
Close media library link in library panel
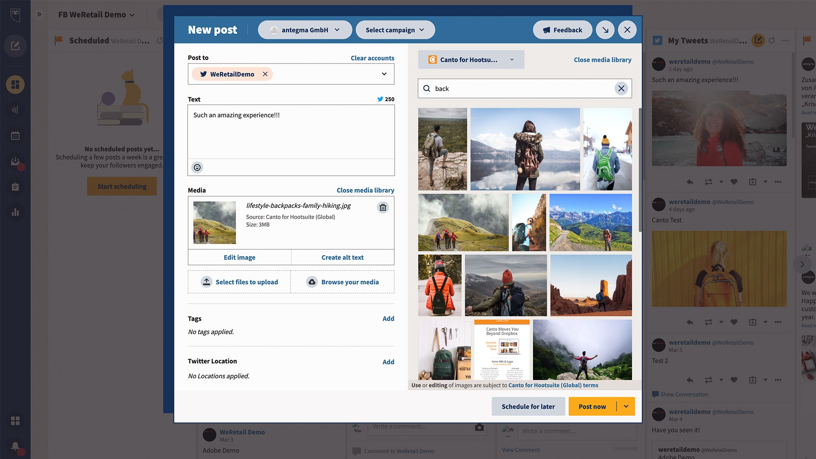[602, 60]
